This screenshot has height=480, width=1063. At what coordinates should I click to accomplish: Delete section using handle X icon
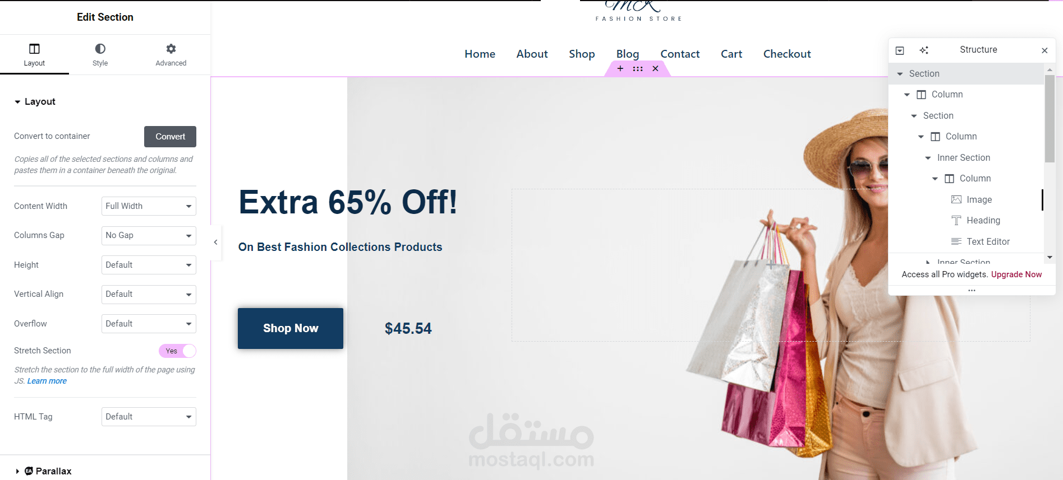point(655,68)
